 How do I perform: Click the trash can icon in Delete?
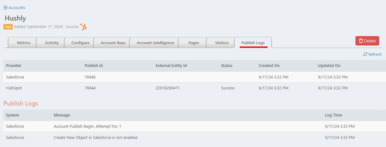[x=361, y=41]
